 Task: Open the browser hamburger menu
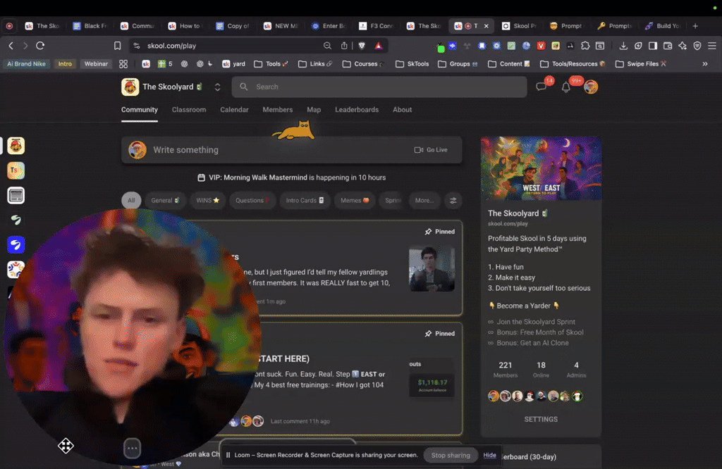712,46
